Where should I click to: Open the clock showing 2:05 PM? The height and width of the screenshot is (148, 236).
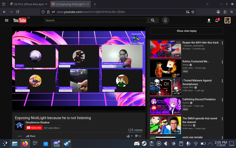221,144
